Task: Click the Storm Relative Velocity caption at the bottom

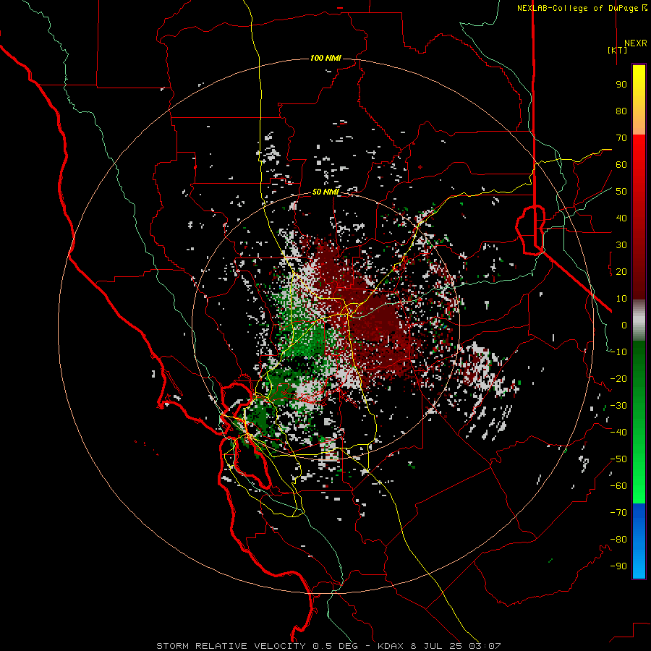Action: (x=328, y=646)
